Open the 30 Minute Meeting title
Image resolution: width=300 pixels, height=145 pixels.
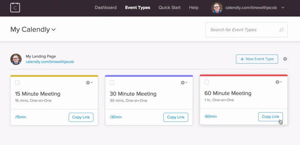click(133, 94)
